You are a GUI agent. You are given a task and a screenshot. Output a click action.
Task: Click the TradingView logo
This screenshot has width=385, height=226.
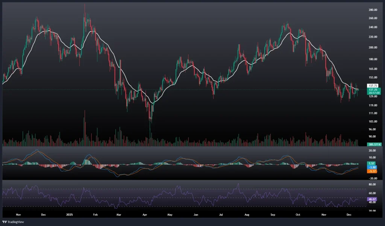(x=13, y=222)
